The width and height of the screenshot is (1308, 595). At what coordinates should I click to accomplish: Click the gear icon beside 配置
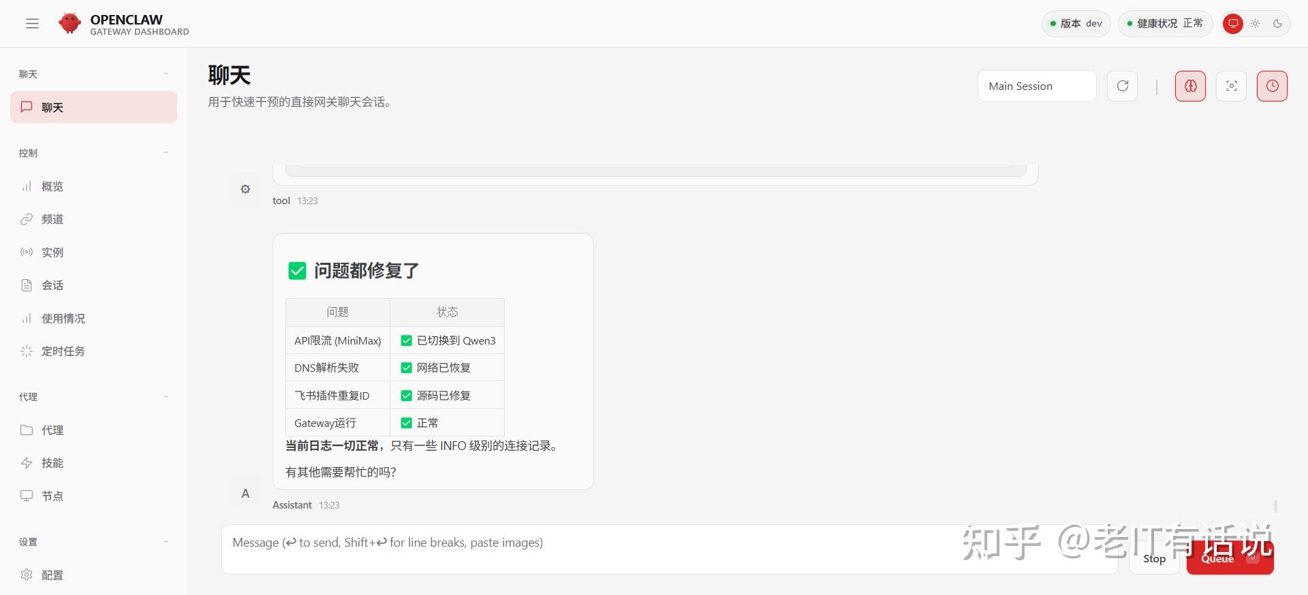click(x=27, y=575)
